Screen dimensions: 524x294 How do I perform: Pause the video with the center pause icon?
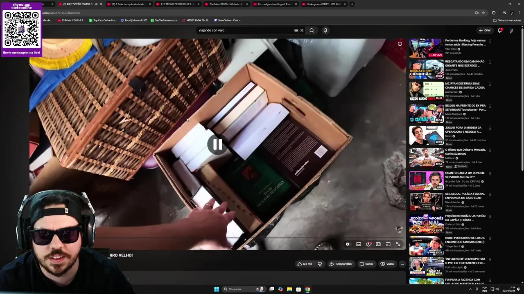pos(217,145)
